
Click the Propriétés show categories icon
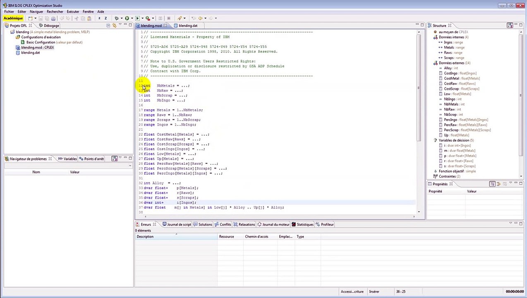point(493,184)
